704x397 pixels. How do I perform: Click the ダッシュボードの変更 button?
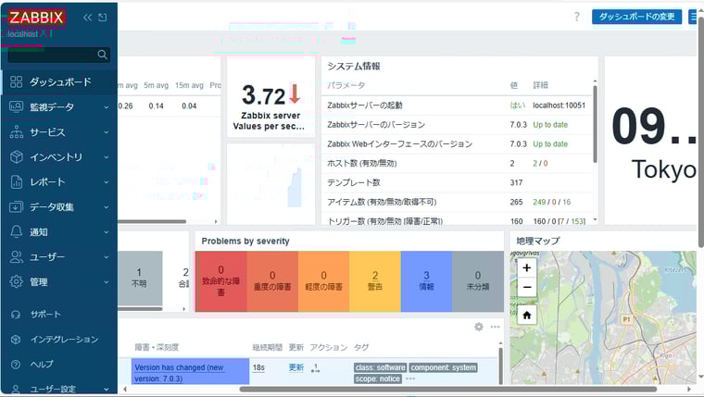click(636, 17)
